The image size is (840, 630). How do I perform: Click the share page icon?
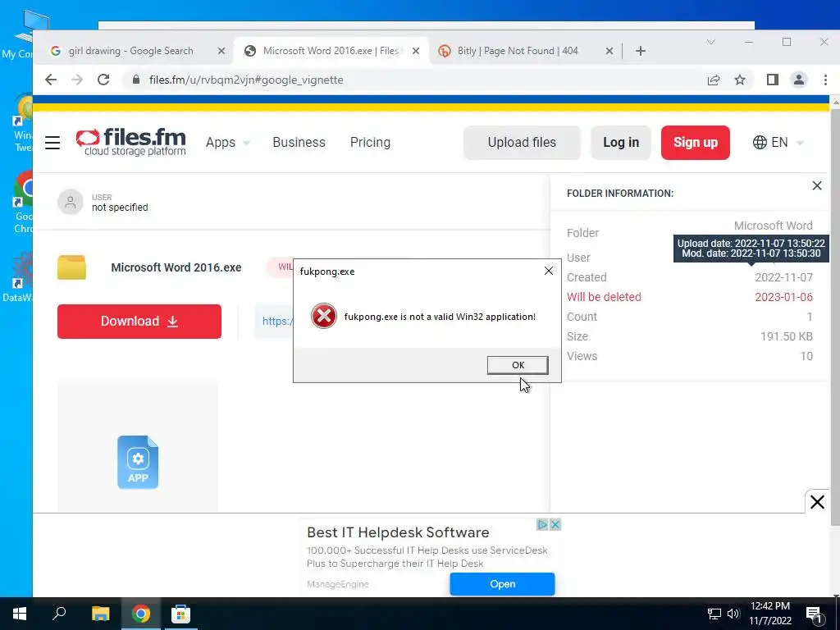714,80
